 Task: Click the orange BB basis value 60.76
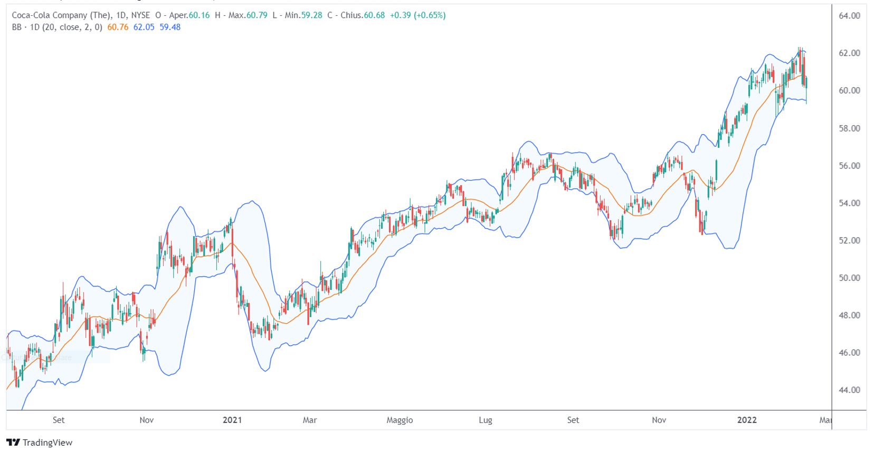coord(118,27)
